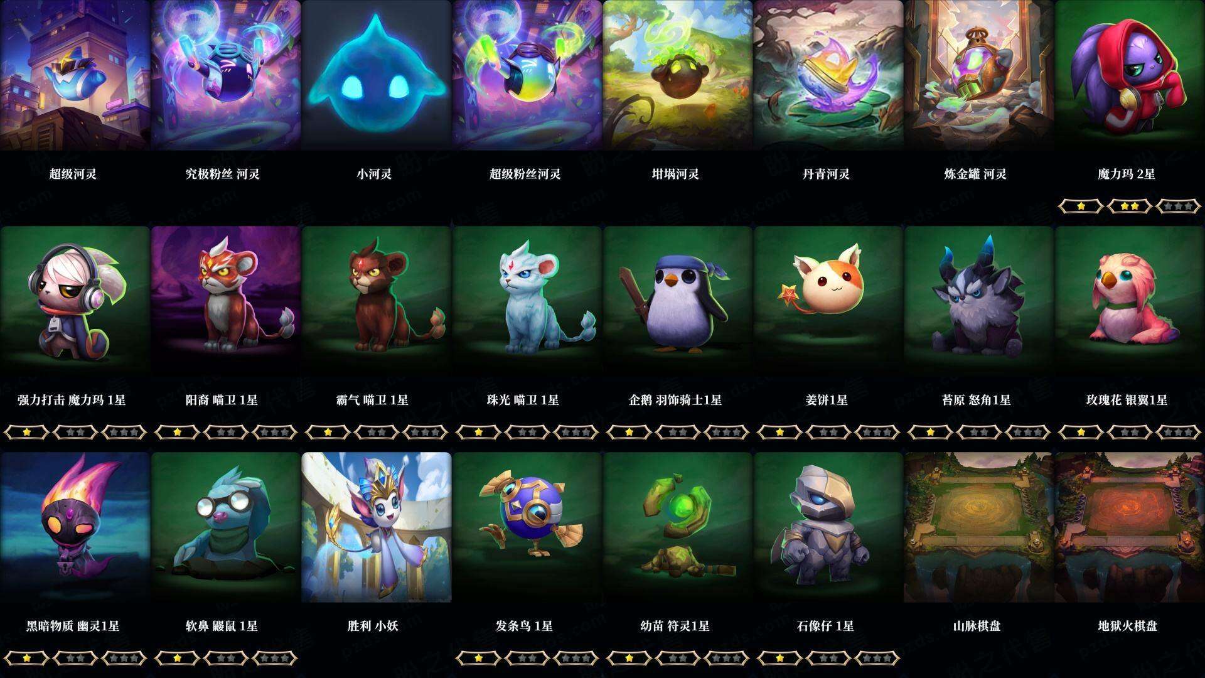
Task: Open the 地狱火棋盘 arena thumbnail
Action: coord(1129,527)
